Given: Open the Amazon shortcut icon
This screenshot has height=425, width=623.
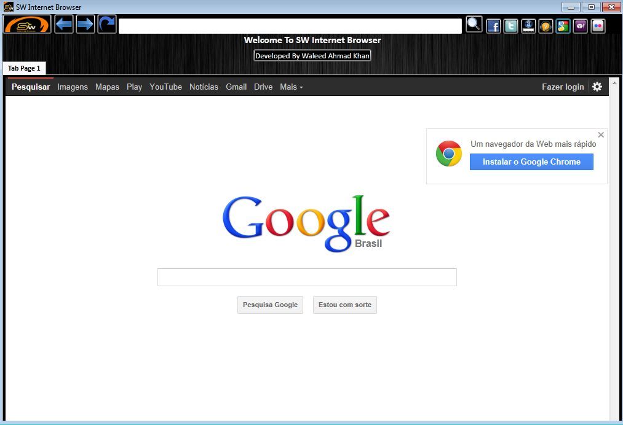Looking at the screenshot, I should click(x=528, y=26).
